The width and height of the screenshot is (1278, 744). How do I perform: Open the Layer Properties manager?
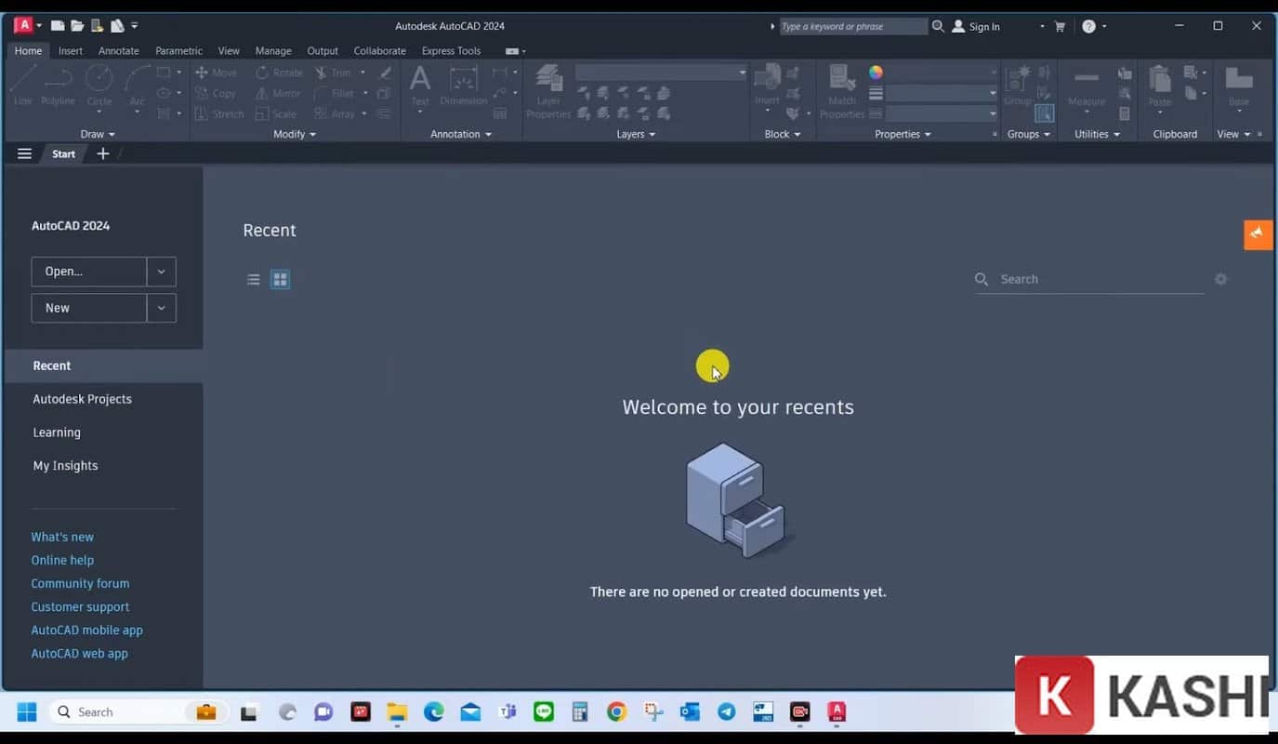pyautogui.click(x=548, y=88)
